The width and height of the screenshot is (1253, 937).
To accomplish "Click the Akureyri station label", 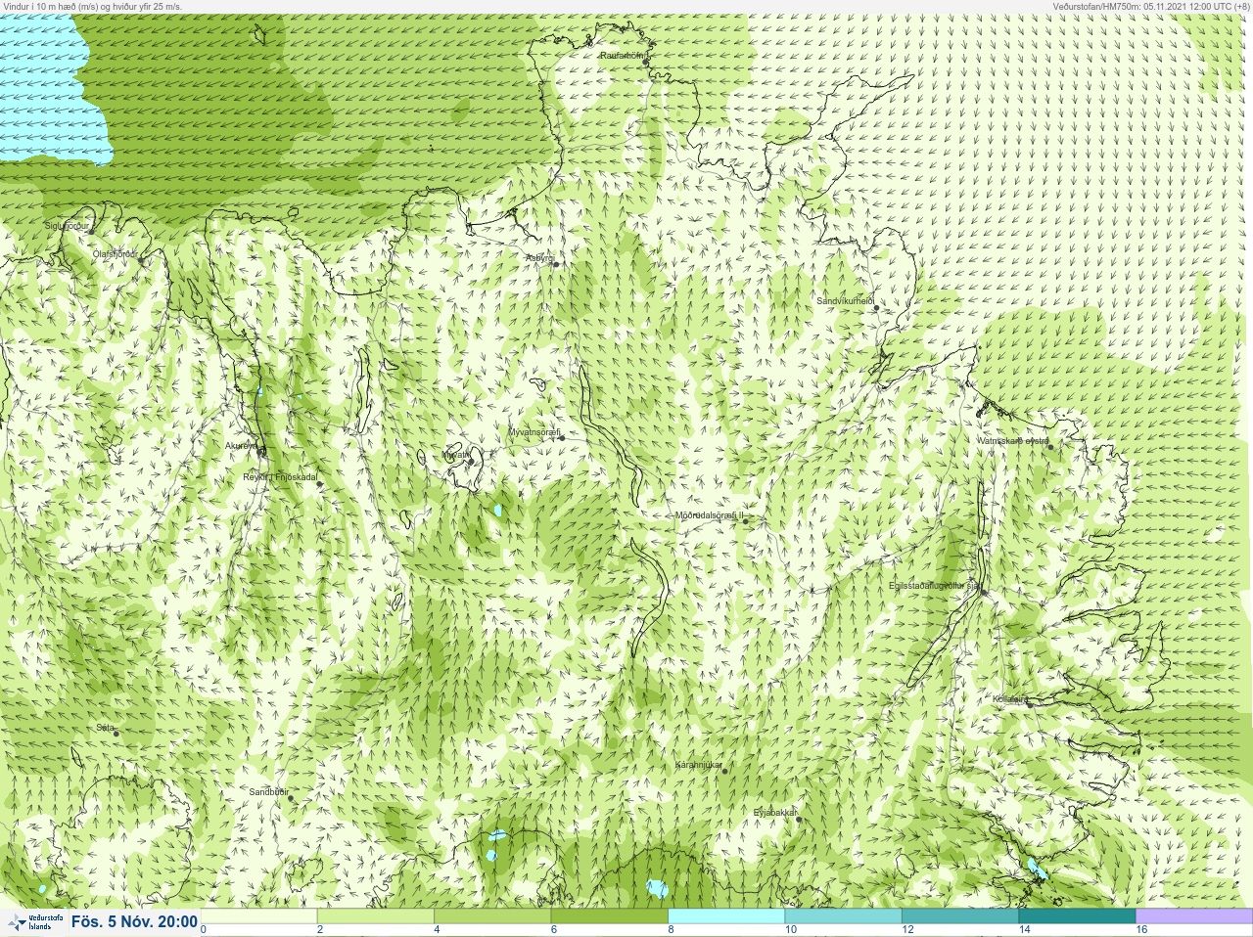I will coord(241,446).
